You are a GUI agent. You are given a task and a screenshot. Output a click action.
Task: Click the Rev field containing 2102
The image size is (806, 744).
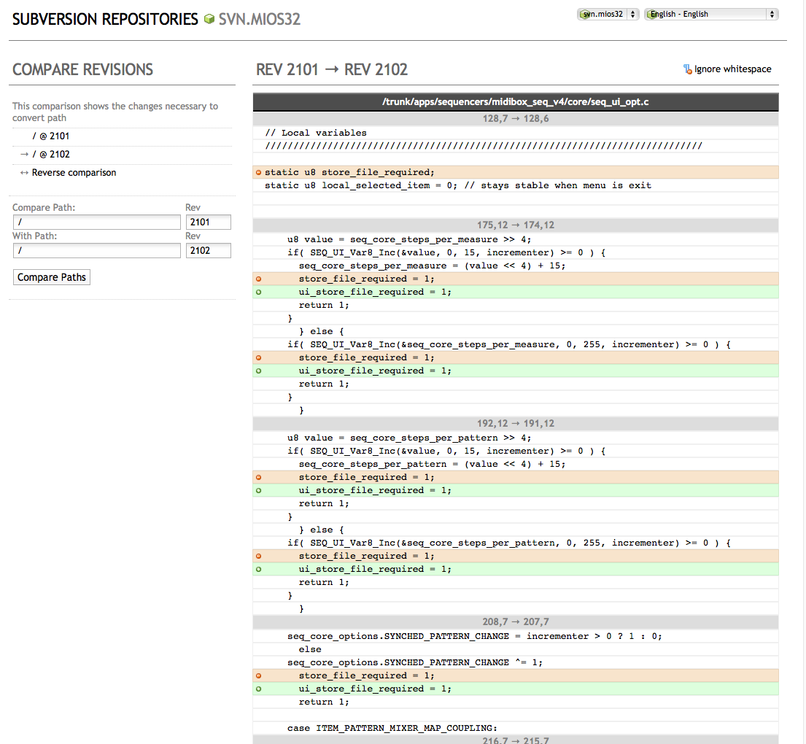pos(209,251)
